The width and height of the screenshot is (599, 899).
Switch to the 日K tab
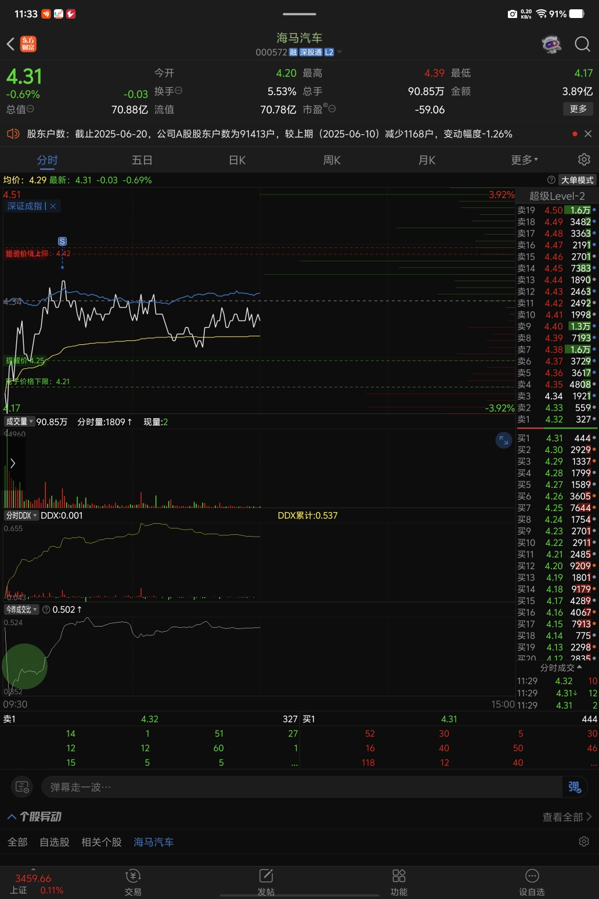tap(237, 160)
